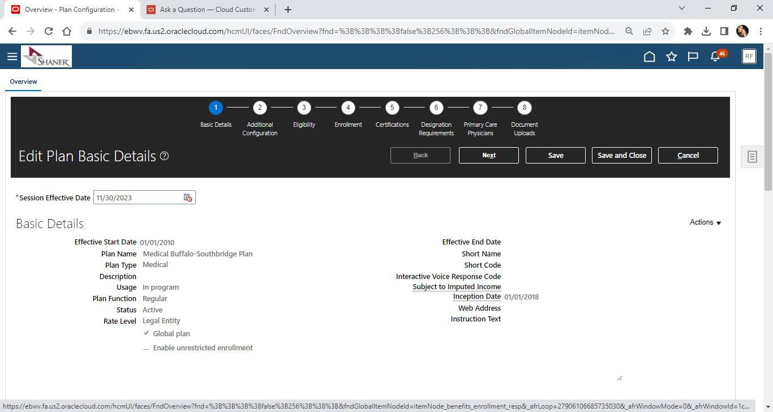Expand the Actions dropdown menu
773x412 pixels.
[705, 222]
